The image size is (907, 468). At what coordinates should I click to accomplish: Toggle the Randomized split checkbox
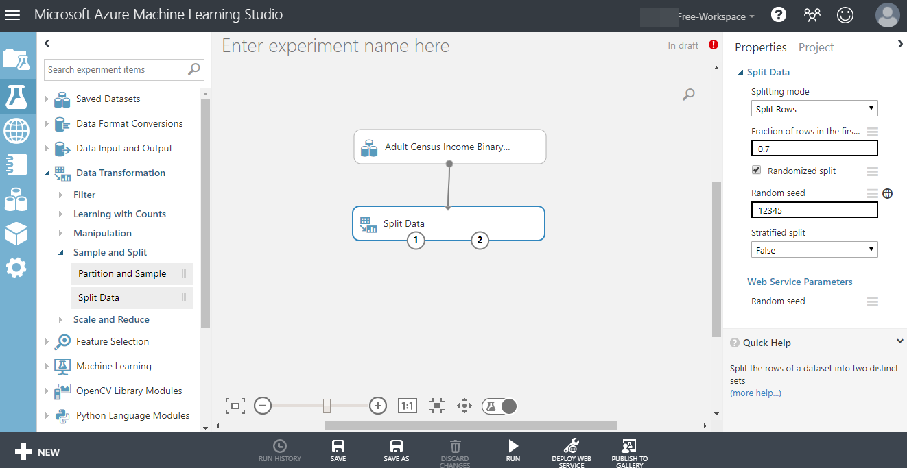tap(756, 170)
